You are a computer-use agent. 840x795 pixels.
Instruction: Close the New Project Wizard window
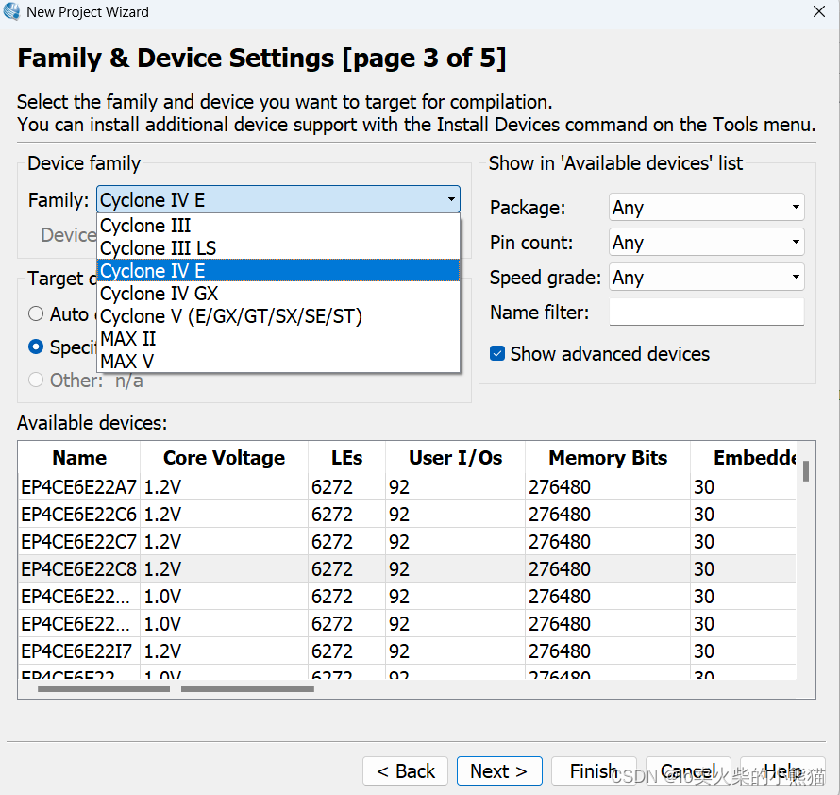pos(818,12)
